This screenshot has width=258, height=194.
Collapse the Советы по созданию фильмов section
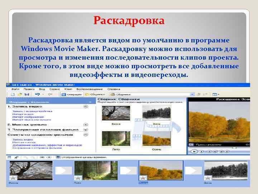point(86,135)
